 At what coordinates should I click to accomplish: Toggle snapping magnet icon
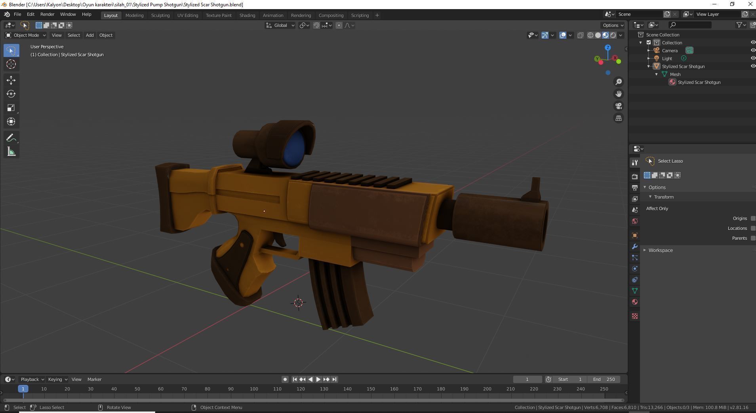[x=316, y=25]
